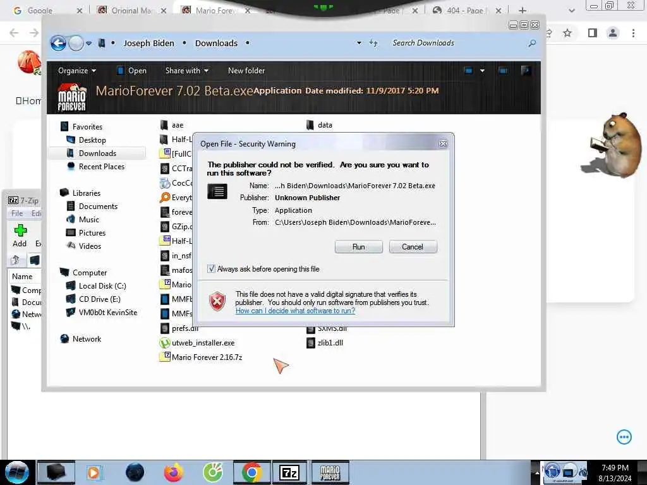The width and height of the screenshot is (647, 485).
Task: Open the recent locations dropdown arrow
Action: point(88,44)
